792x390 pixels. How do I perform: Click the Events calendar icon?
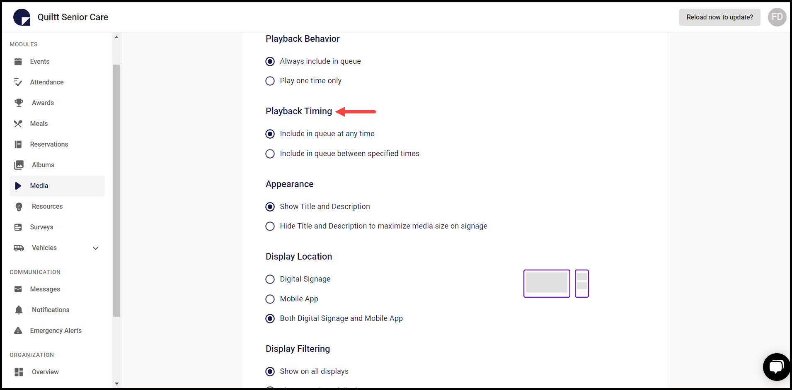point(18,62)
